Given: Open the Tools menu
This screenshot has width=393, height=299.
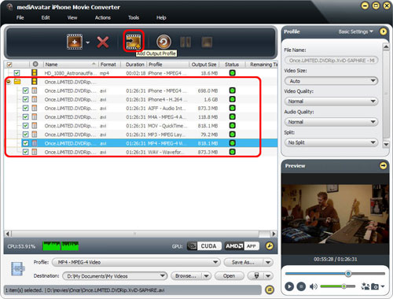Looking at the screenshot, I should coord(134,17).
